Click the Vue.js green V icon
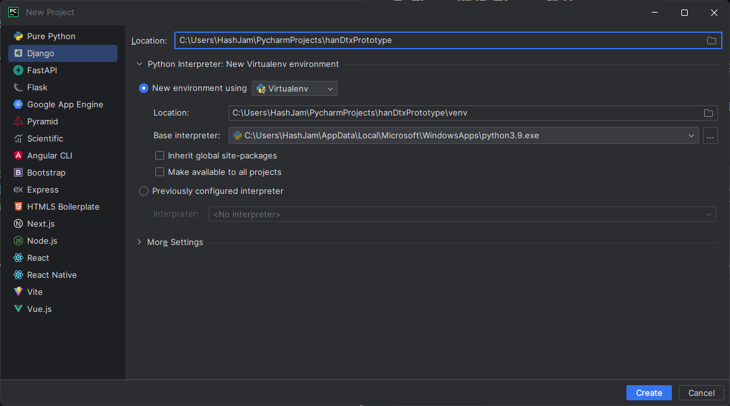730x406 pixels. point(18,309)
